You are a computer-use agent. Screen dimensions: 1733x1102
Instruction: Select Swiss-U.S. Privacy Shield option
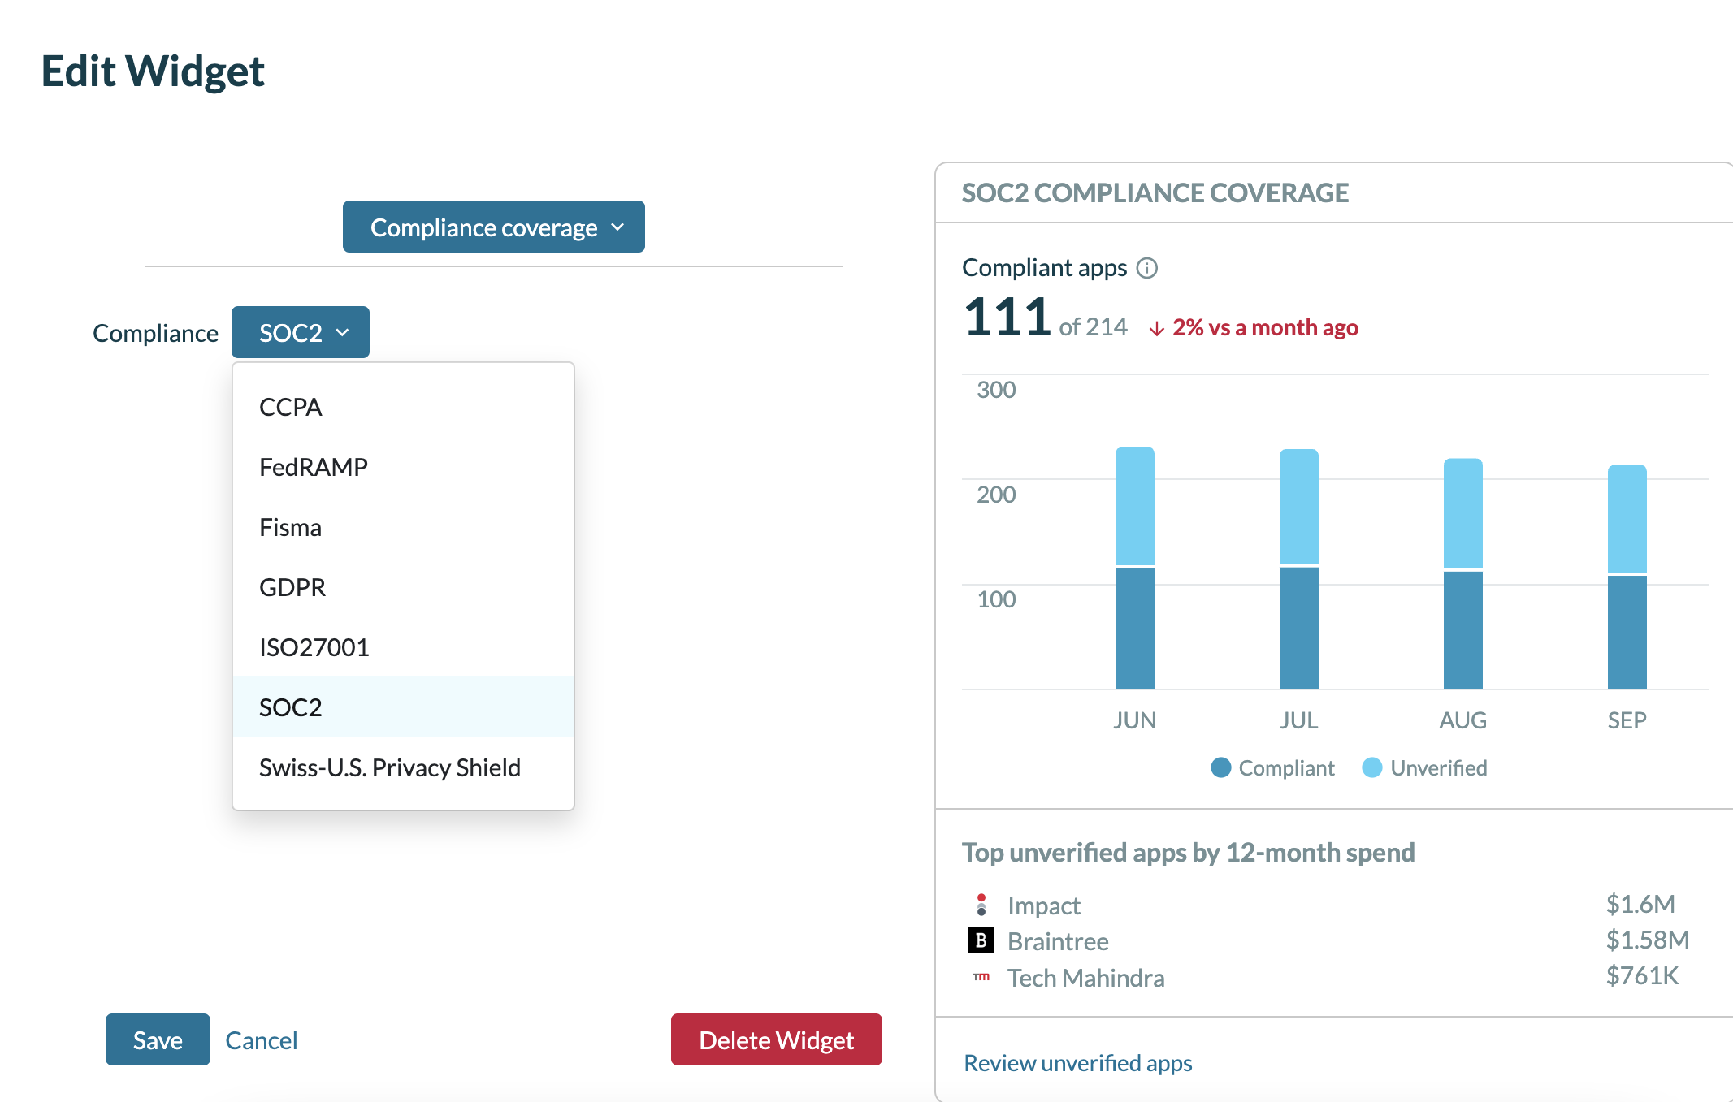tap(389, 767)
